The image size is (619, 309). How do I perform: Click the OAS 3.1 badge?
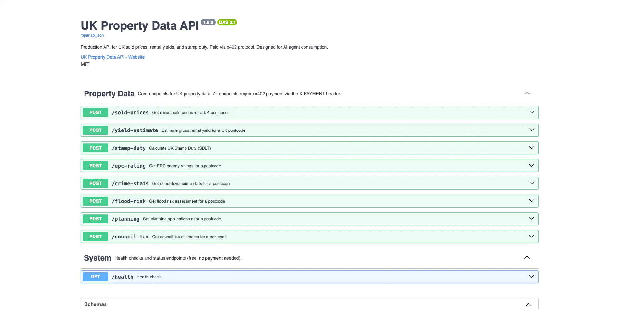coord(227,22)
